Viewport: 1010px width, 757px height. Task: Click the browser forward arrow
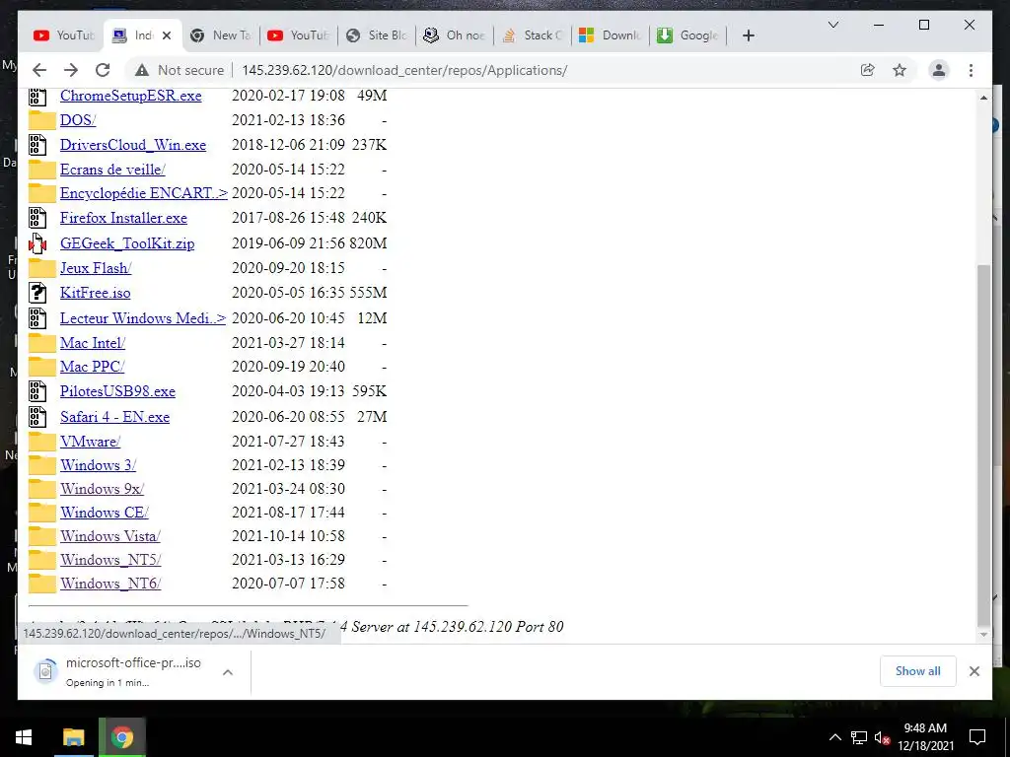(x=71, y=70)
